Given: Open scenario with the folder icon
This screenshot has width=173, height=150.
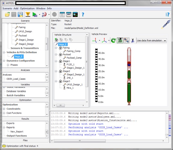Looking at the screenshot, I should (7, 14).
